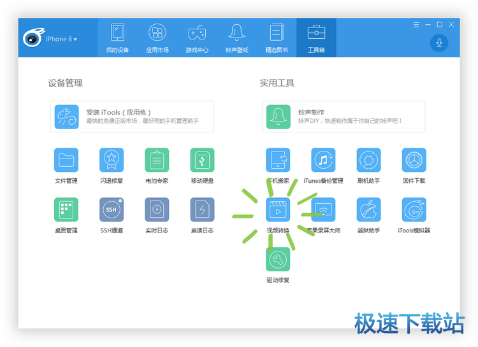Click the 闪退修复 label text
This screenshot has width=478, height=347.
(x=112, y=181)
